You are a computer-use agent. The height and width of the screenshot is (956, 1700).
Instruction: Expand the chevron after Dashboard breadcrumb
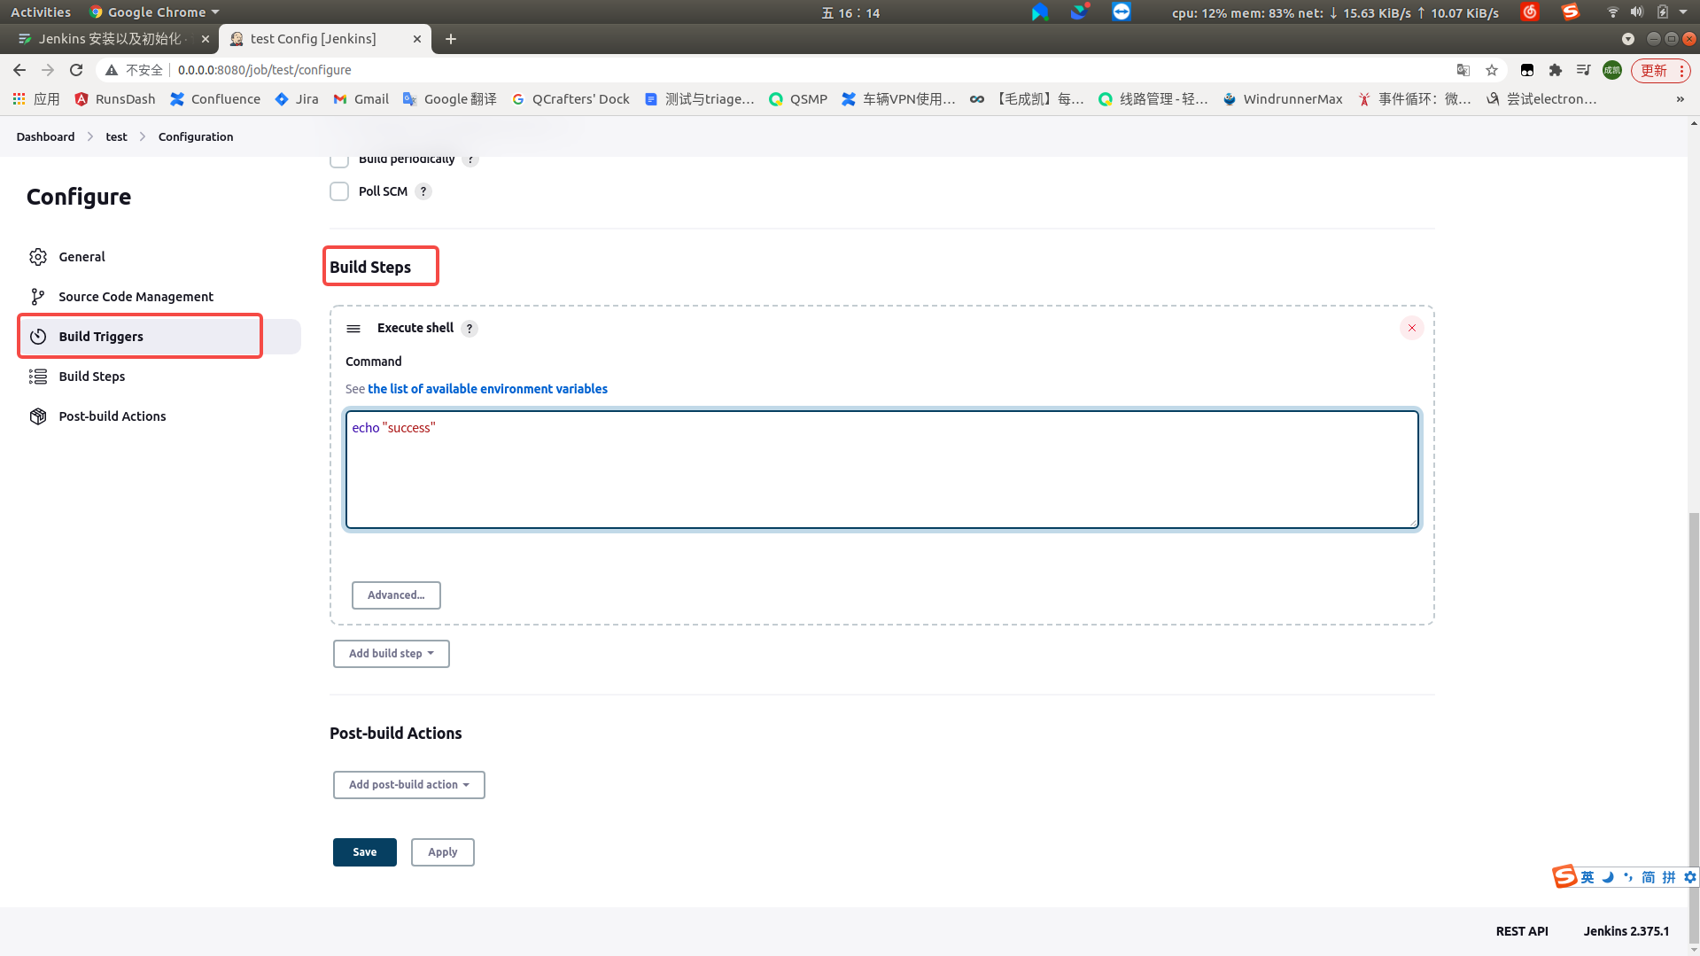click(90, 136)
